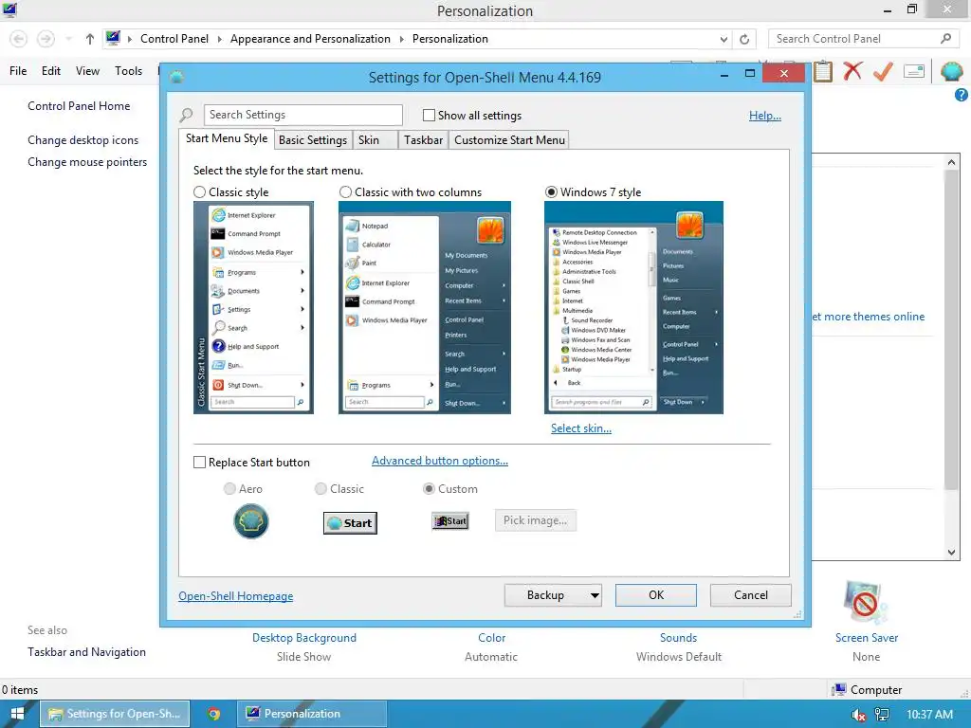Click the Forward arrow in Control Panel window

46,39
